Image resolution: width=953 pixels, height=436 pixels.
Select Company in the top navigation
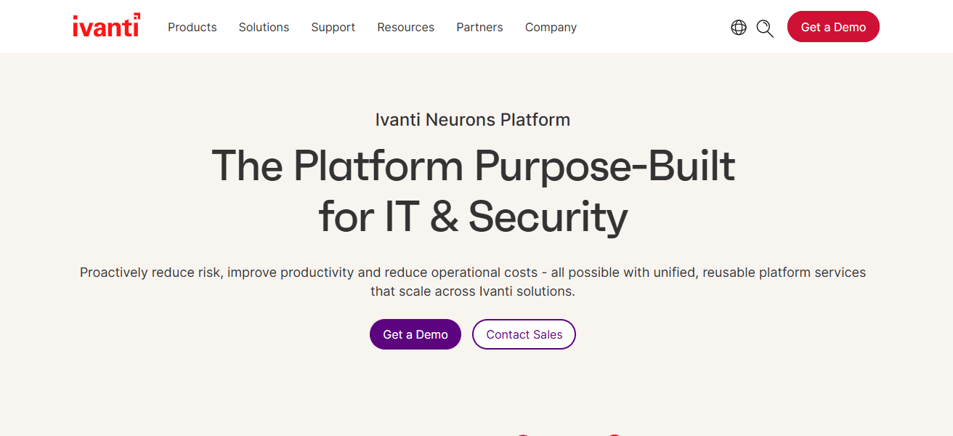pyautogui.click(x=551, y=28)
